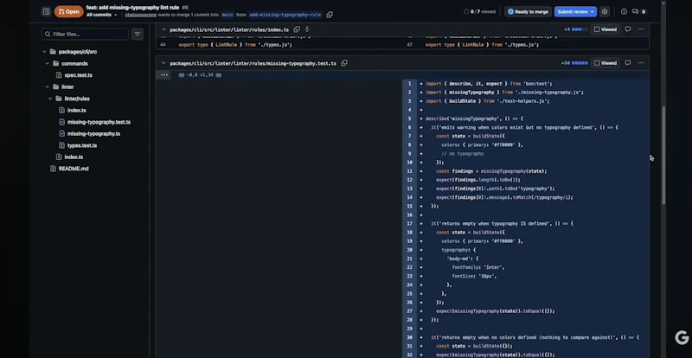Image resolution: width=692 pixels, height=358 pixels.
Task: Open the conversations icon showing 0
Action: click(x=638, y=11)
